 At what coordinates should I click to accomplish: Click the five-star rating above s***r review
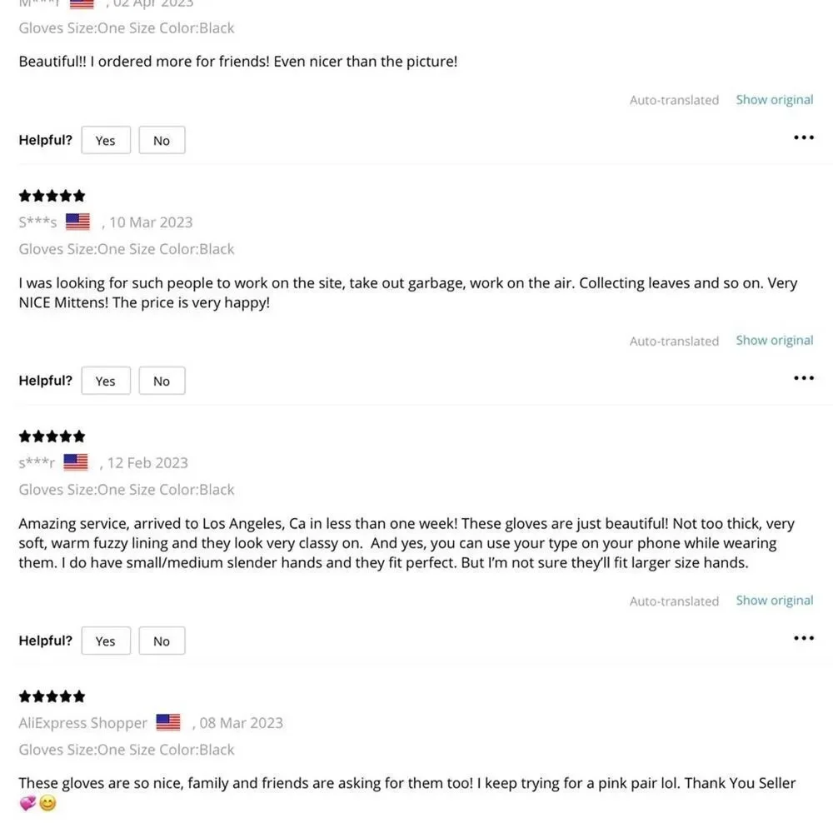click(x=52, y=436)
